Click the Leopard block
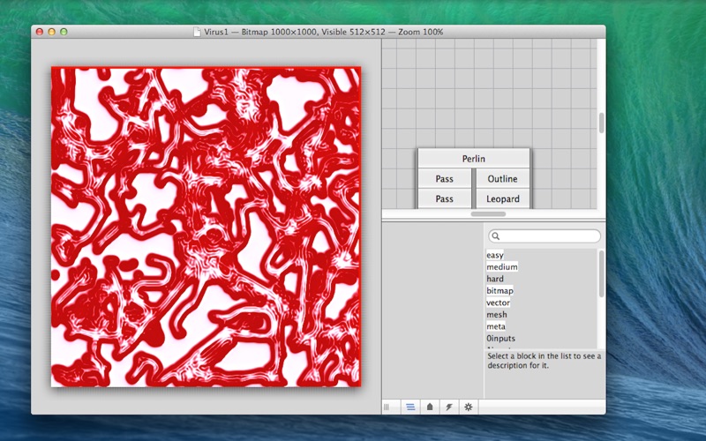This screenshot has height=441, width=706. point(503,199)
